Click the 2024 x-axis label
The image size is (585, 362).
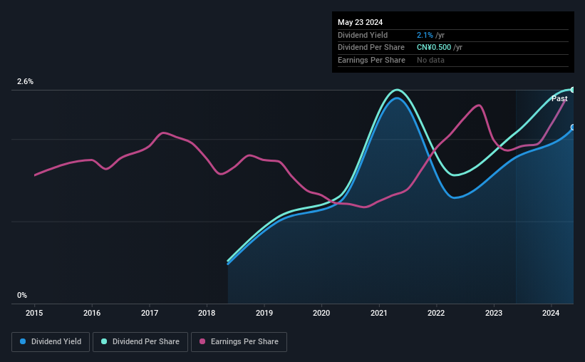551,313
